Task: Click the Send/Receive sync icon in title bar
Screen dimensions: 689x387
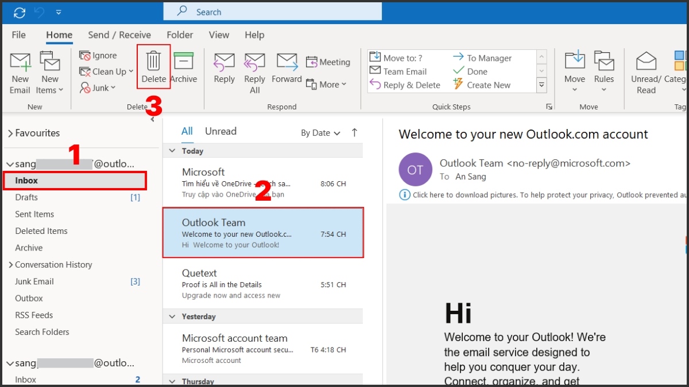Action: [x=20, y=12]
